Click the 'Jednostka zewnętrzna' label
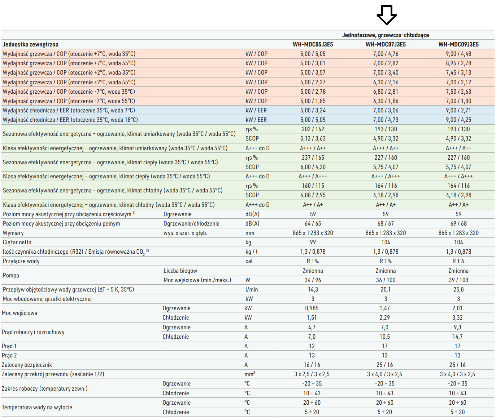496x418 pixels. pos(30,44)
